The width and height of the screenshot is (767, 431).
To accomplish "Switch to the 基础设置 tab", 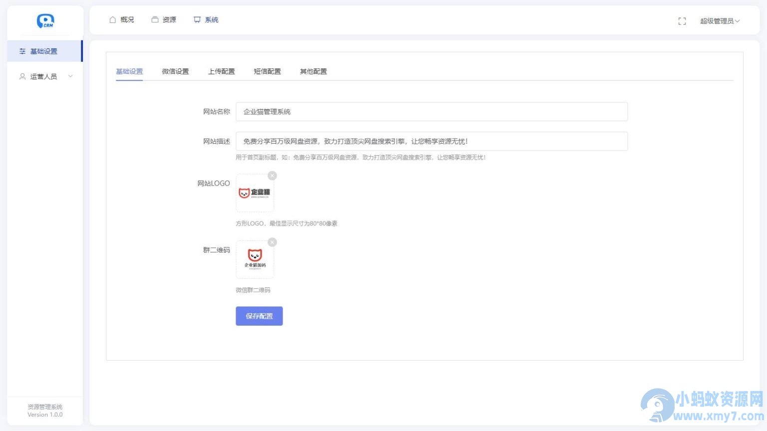I will 129,71.
